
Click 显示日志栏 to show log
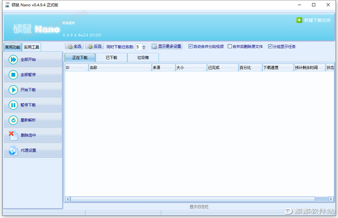(199, 207)
